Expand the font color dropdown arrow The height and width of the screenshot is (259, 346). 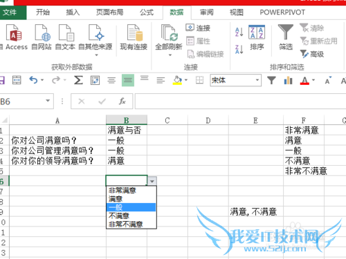click(313, 80)
